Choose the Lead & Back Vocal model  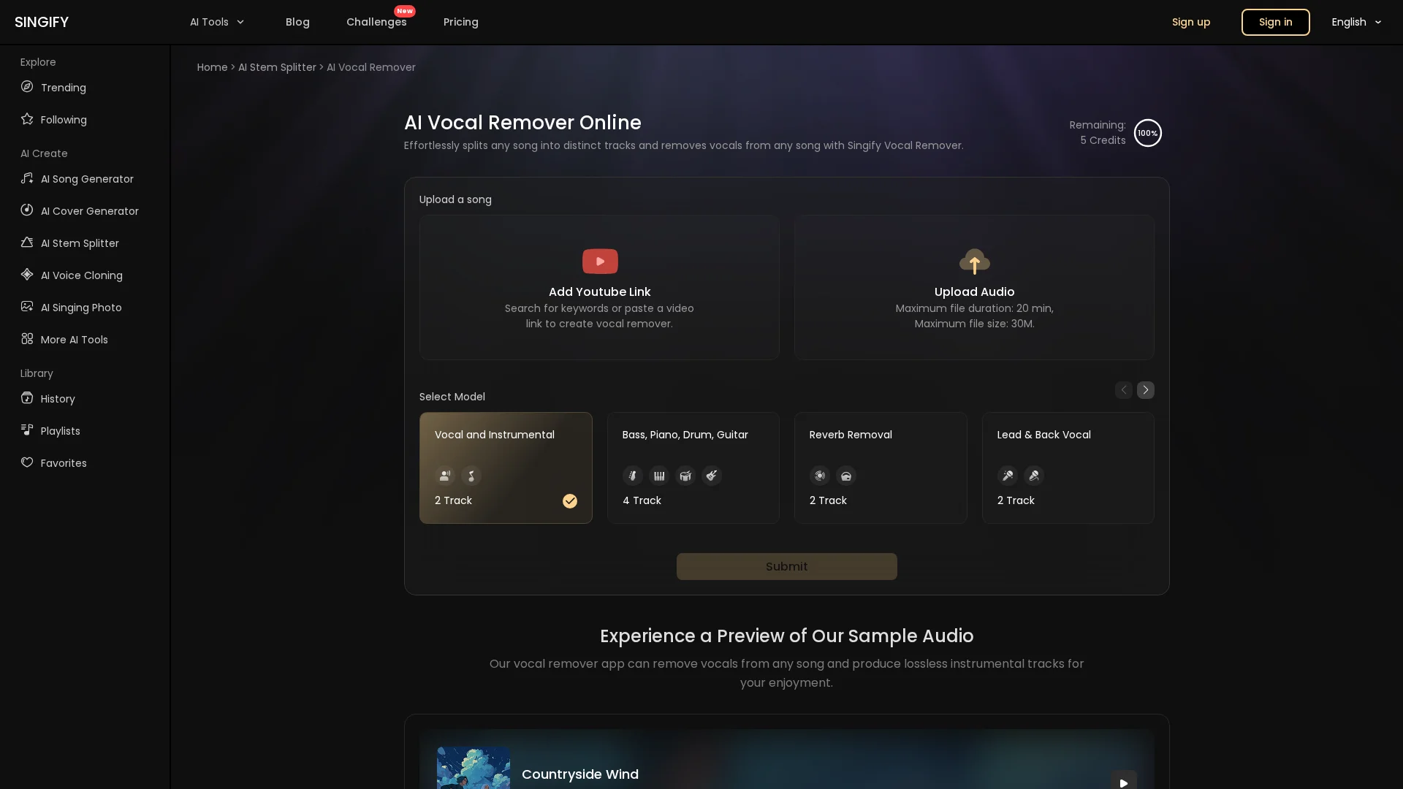click(x=1068, y=468)
